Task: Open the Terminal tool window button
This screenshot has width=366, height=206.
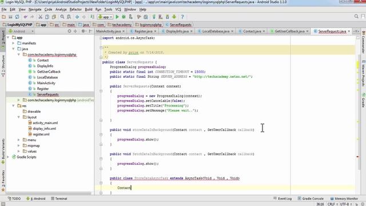Action: click(x=59, y=199)
